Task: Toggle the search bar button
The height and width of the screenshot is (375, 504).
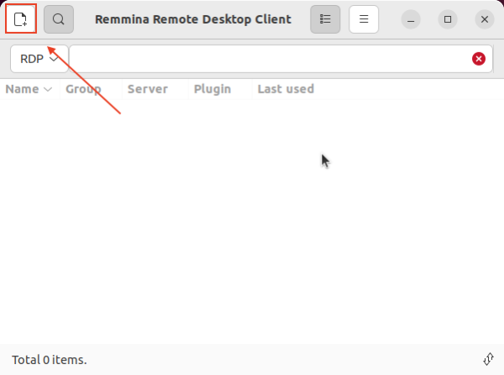Action: pyautogui.click(x=59, y=19)
